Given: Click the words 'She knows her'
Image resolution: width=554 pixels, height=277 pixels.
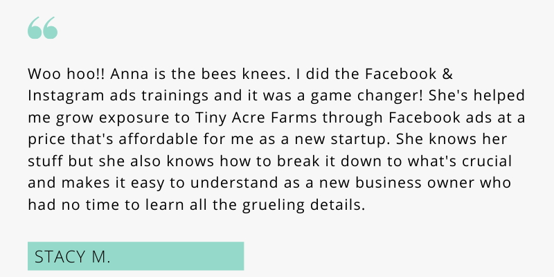Looking at the screenshot, I should point(452,140).
